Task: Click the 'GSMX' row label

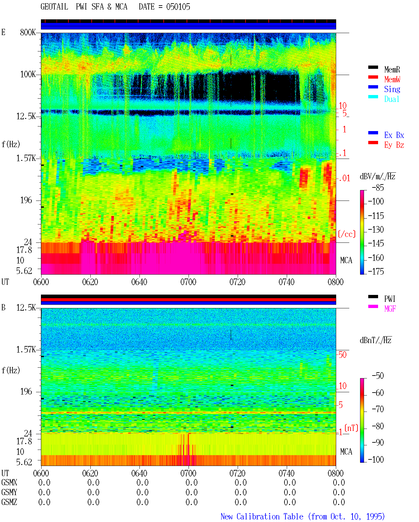Action: pyautogui.click(x=9, y=483)
